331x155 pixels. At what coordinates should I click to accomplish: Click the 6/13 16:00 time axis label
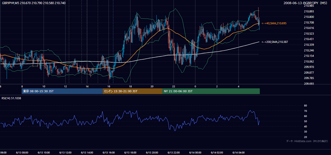pos(109,152)
